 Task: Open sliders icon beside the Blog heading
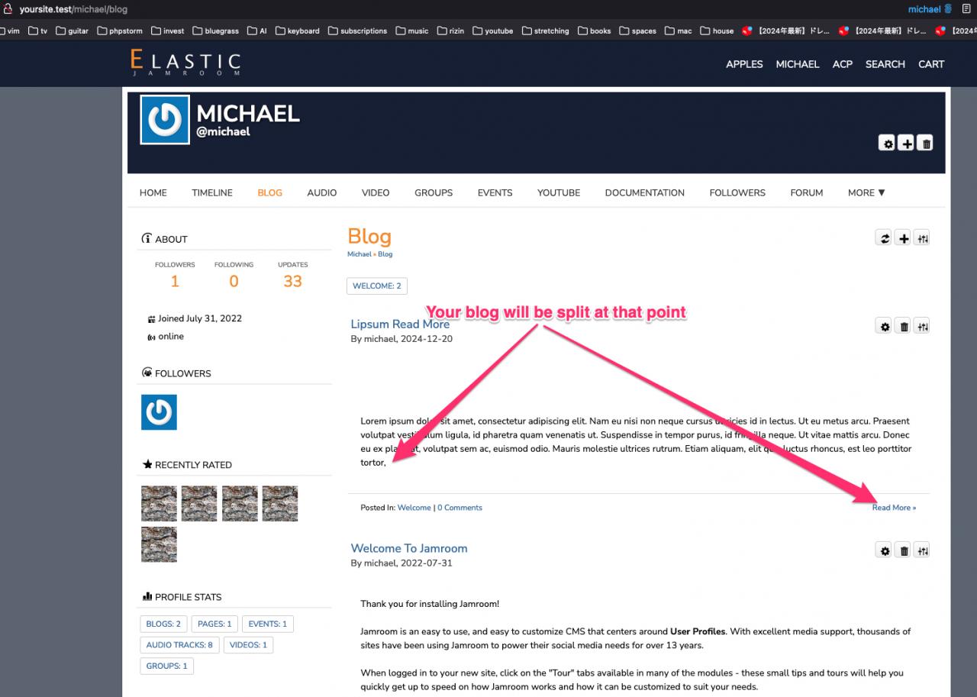tap(922, 238)
